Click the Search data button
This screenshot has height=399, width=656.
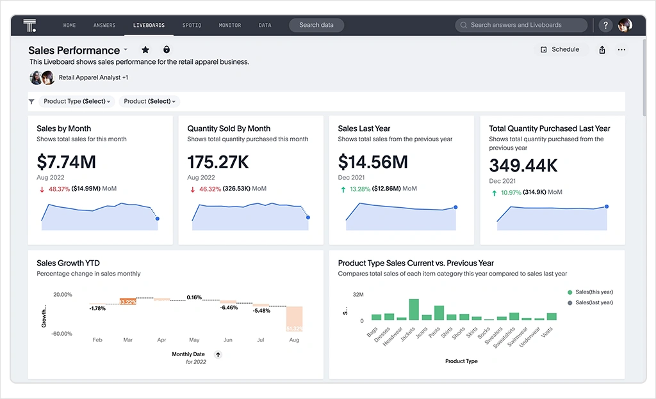coord(316,26)
